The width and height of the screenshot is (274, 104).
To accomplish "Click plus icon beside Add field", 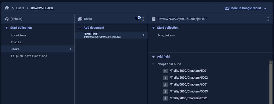I will click(153, 57).
